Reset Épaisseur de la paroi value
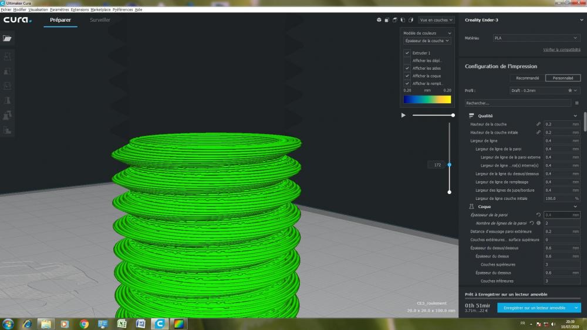This screenshot has height=330, width=587. (538, 215)
